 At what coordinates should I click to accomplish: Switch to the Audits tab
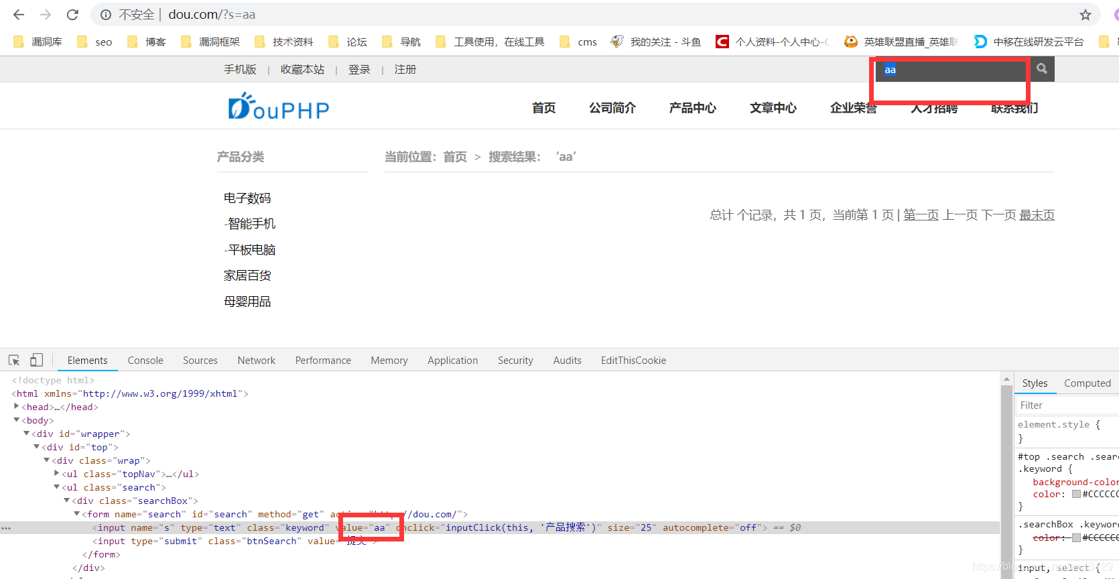pos(568,361)
